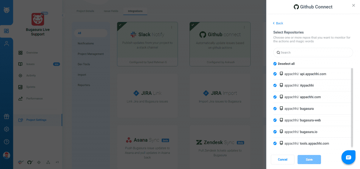Image resolution: width=360 pixels, height=169 pixels.
Task: Click repo icon beside bugasura-web
Action: pyautogui.click(x=281, y=120)
